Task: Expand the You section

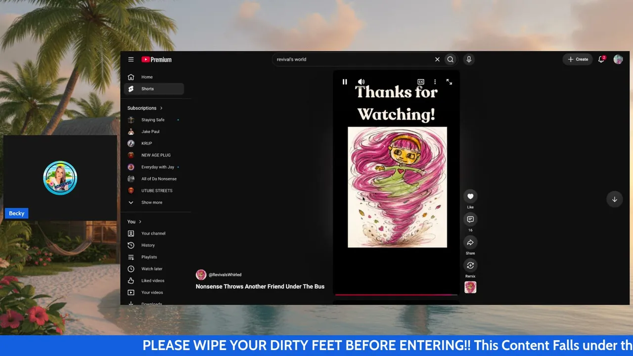Action: [x=135, y=222]
